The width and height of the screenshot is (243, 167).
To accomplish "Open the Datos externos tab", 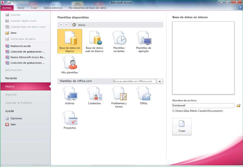I will coord(53,8).
